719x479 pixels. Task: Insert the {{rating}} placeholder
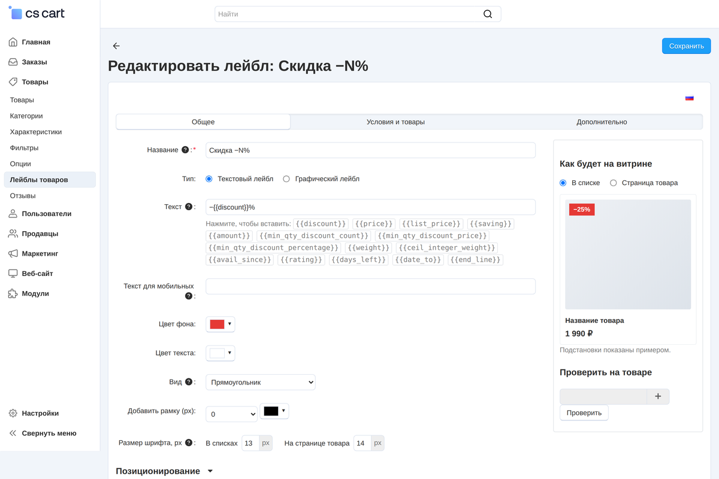[301, 260]
